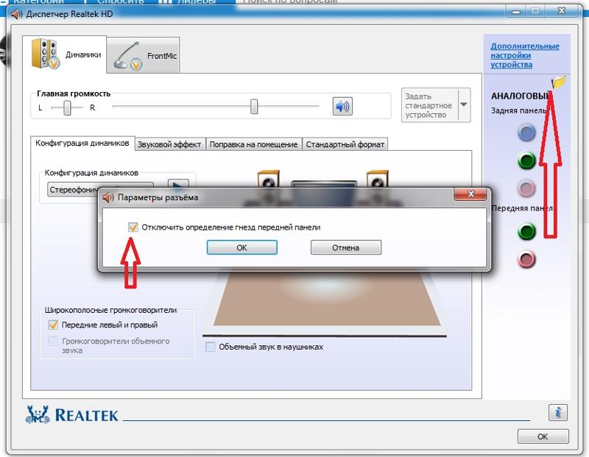Open connector settings folder icon
Screen dimensions: 589x457
(x=558, y=82)
